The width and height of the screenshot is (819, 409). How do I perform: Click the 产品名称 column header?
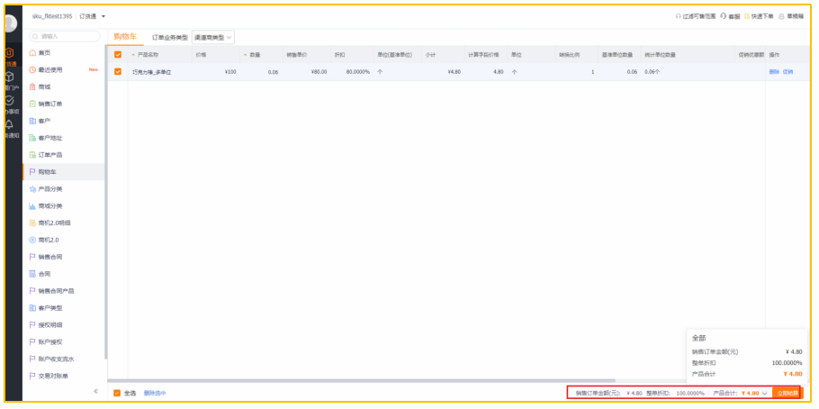(159, 54)
